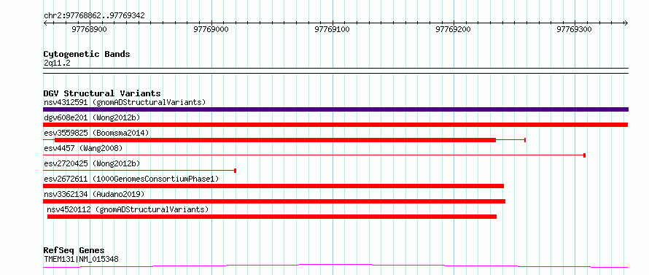Click the esv4457 right end marker
649x275 pixels.
pos(584,155)
